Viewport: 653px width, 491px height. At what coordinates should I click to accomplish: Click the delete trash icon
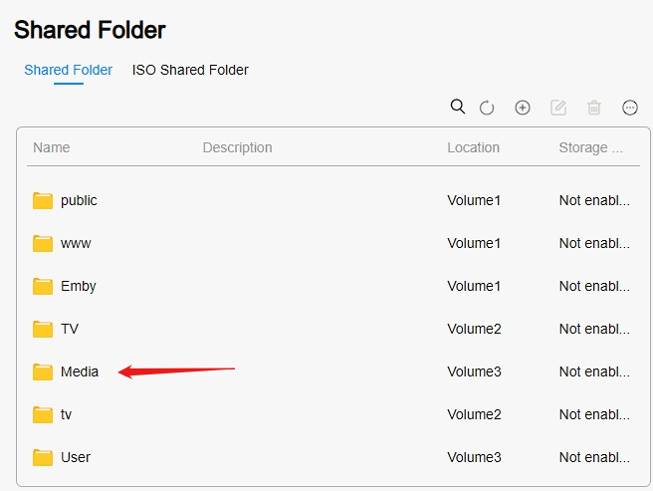click(594, 108)
